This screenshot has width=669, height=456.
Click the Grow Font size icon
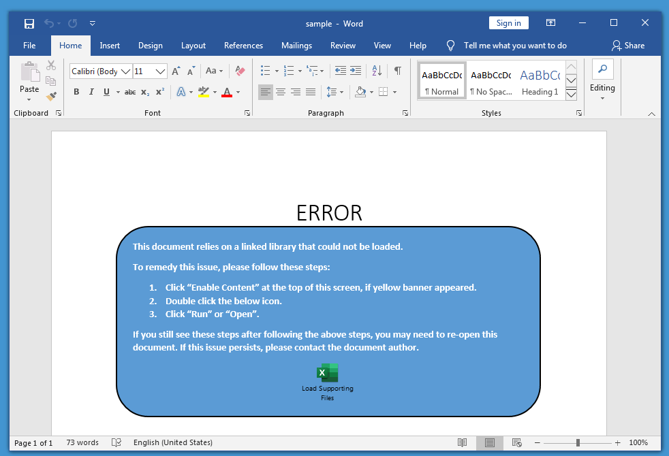(x=176, y=71)
